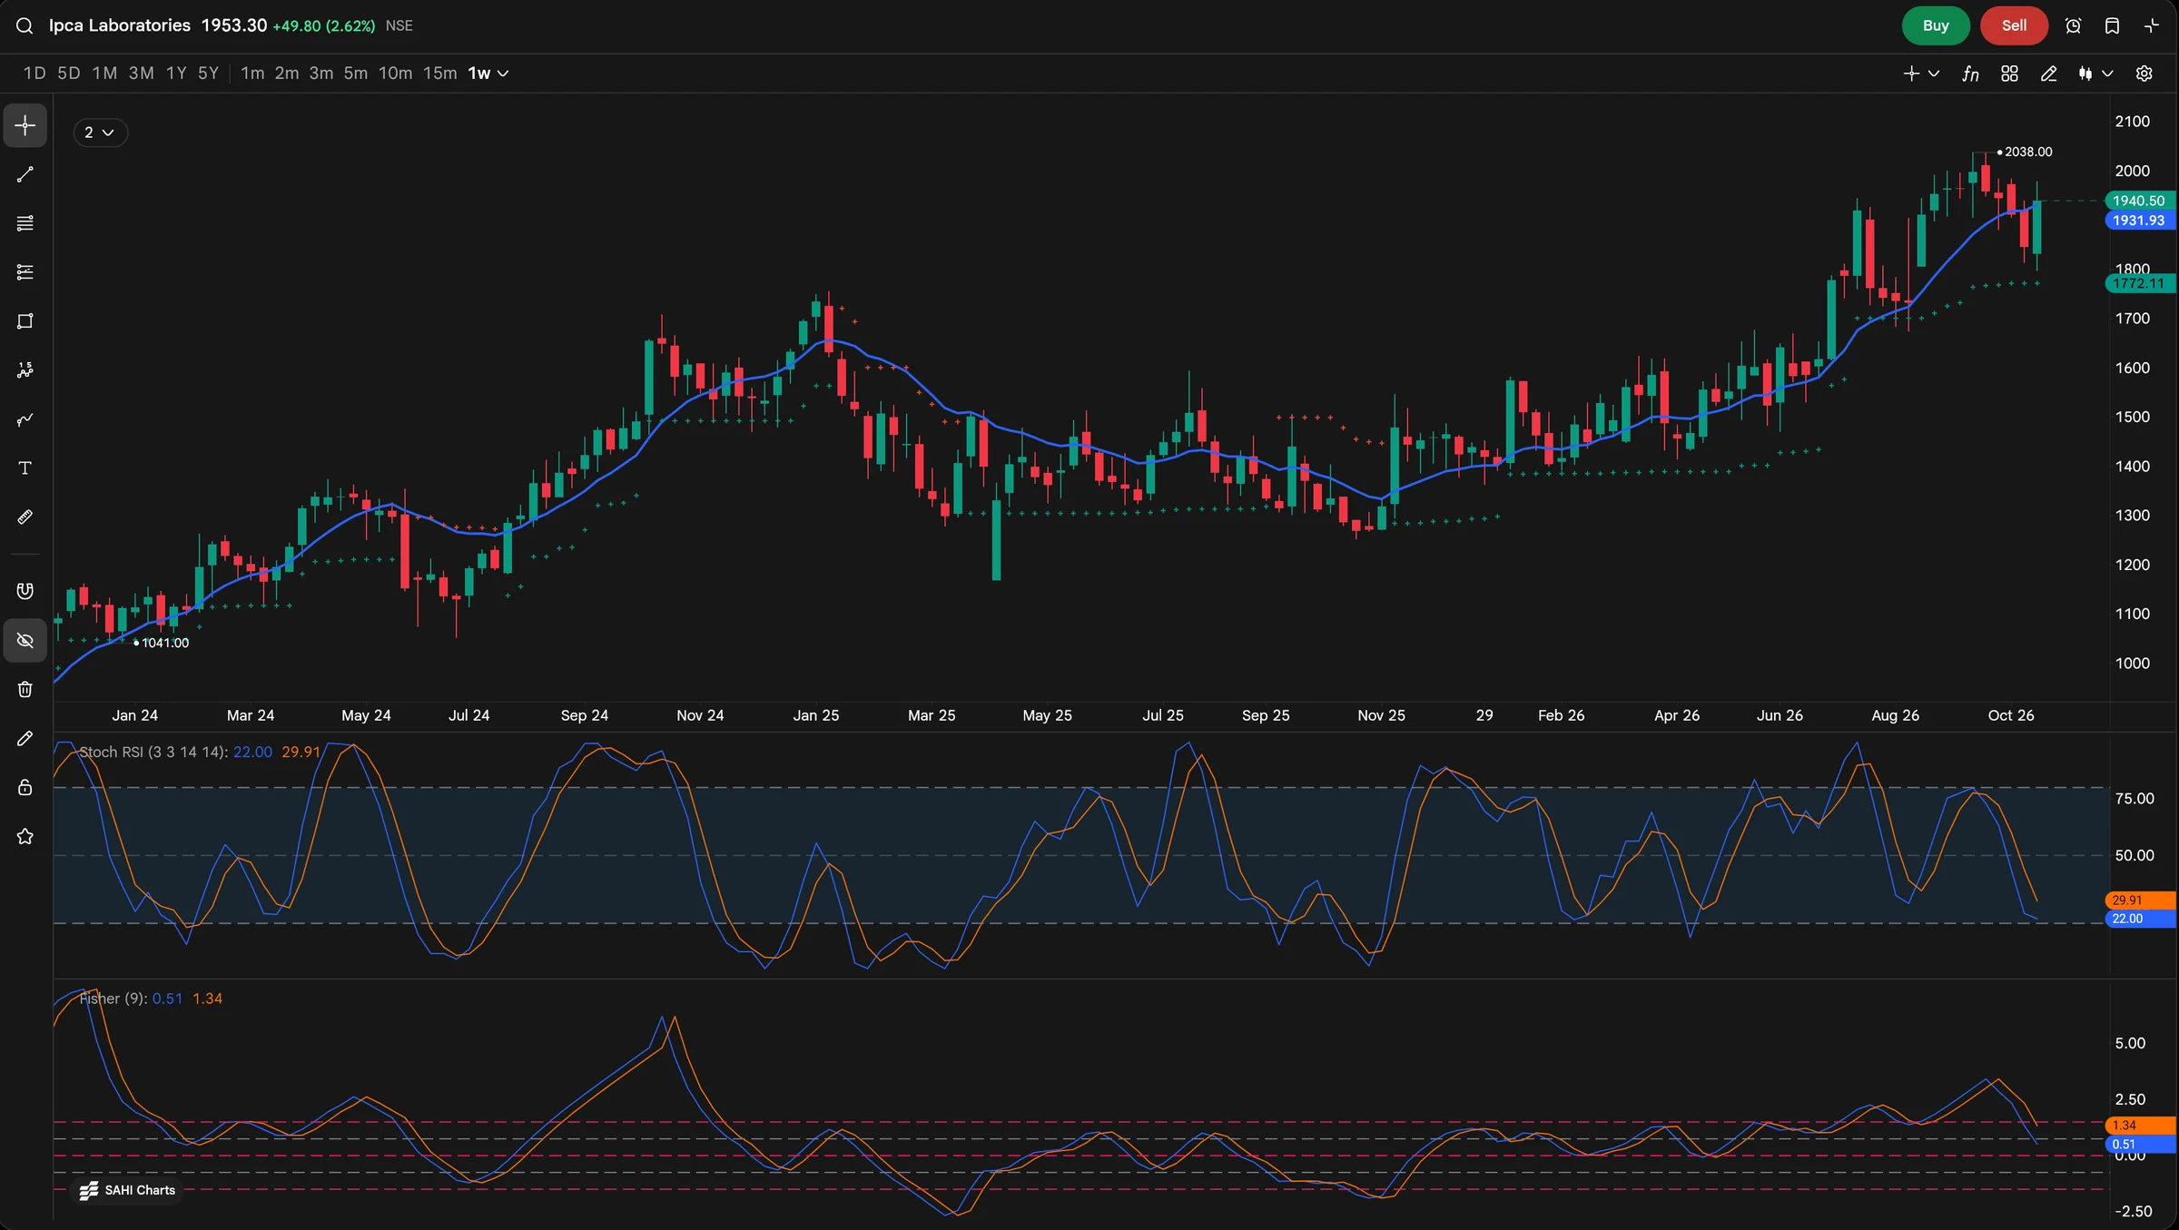2179x1230 pixels.
Task: Open the horizontal lines tool group
Action: [x=25, y=223]
